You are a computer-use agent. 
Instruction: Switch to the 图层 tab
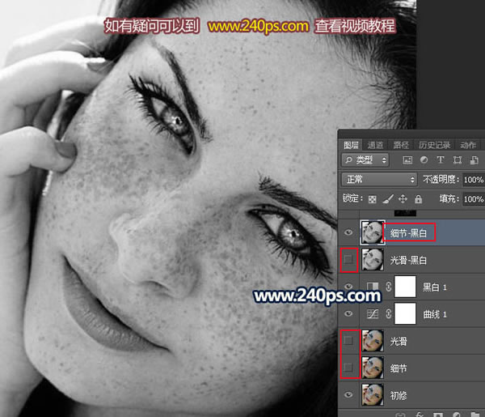(x=351, y=145)
